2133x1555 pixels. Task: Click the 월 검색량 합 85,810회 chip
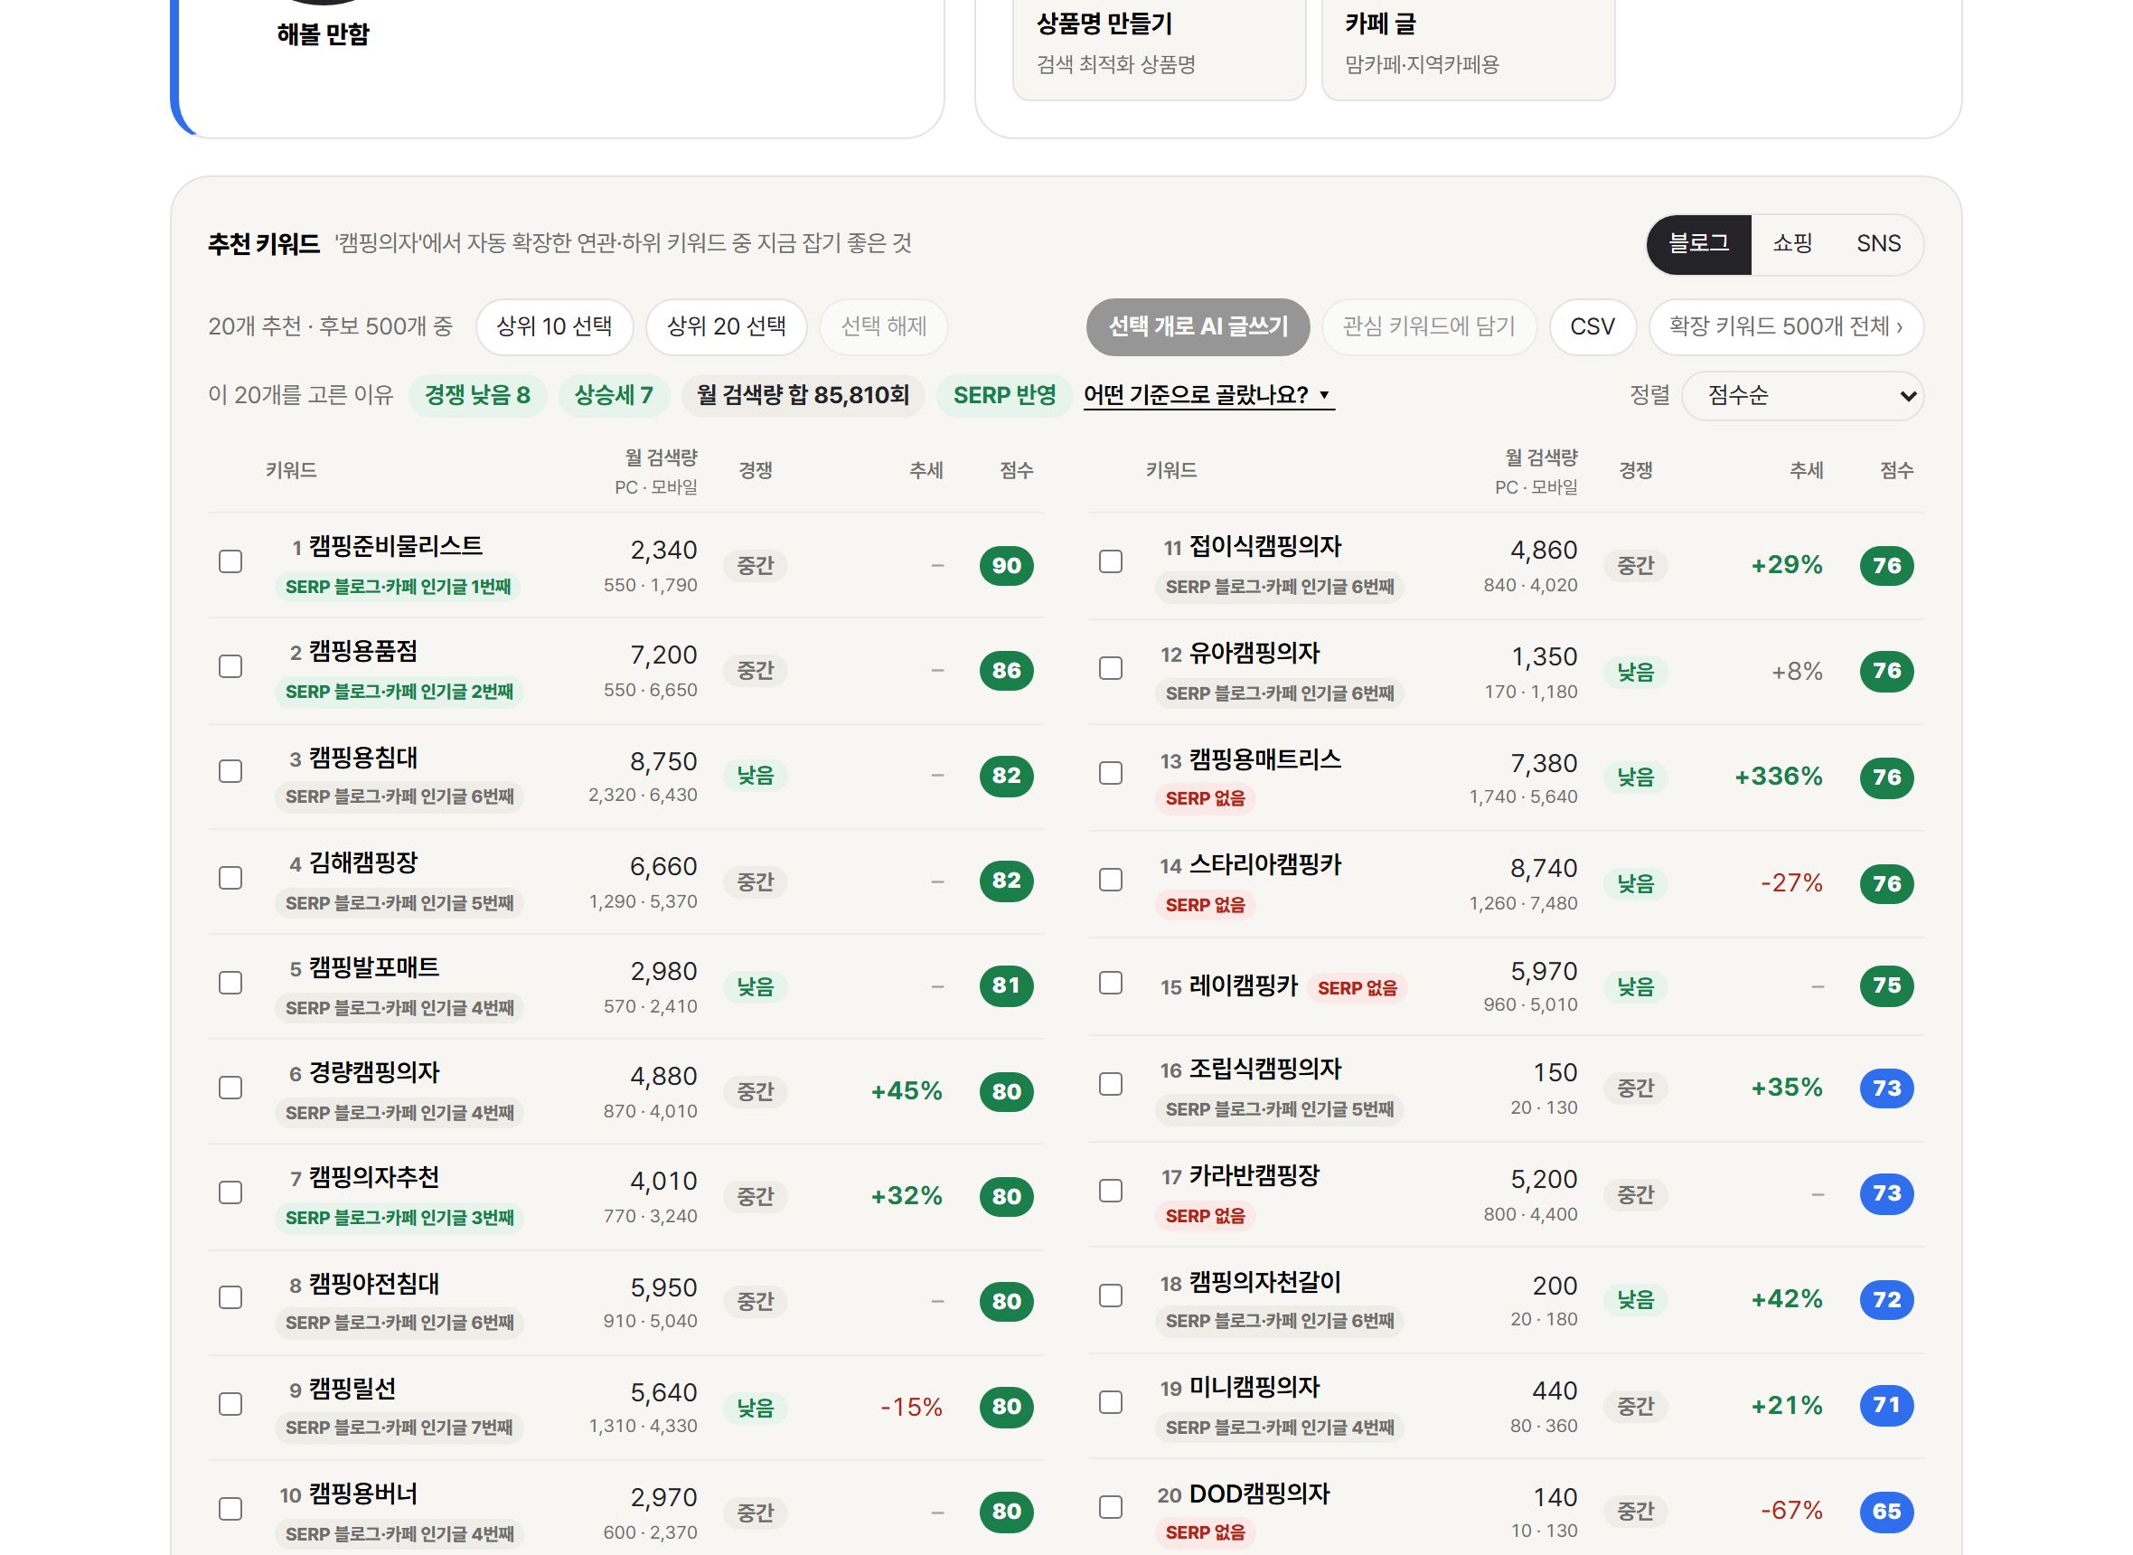click(x=803, y=395)
